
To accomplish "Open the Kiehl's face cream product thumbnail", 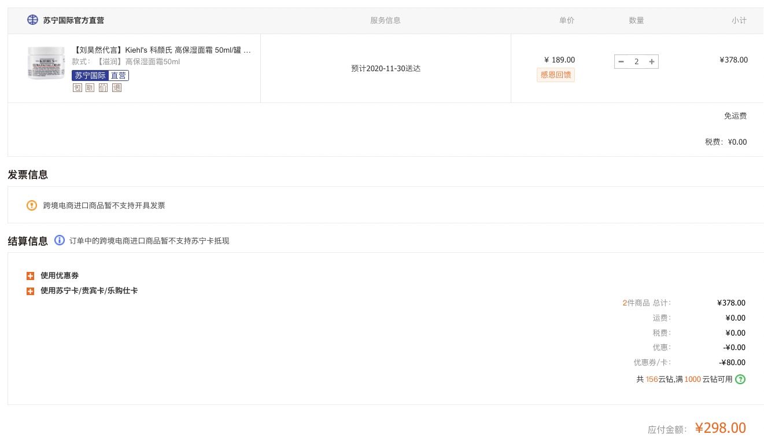I will coord(46,62).
